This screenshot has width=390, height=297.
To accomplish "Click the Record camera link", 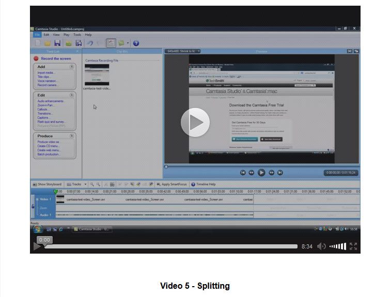I will (x=47, y=85).
